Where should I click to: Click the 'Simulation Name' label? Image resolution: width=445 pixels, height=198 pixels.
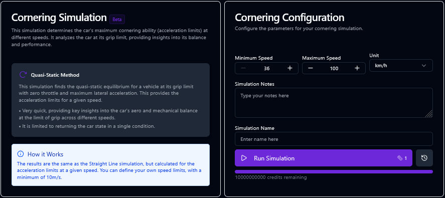(x=254, y=128)
